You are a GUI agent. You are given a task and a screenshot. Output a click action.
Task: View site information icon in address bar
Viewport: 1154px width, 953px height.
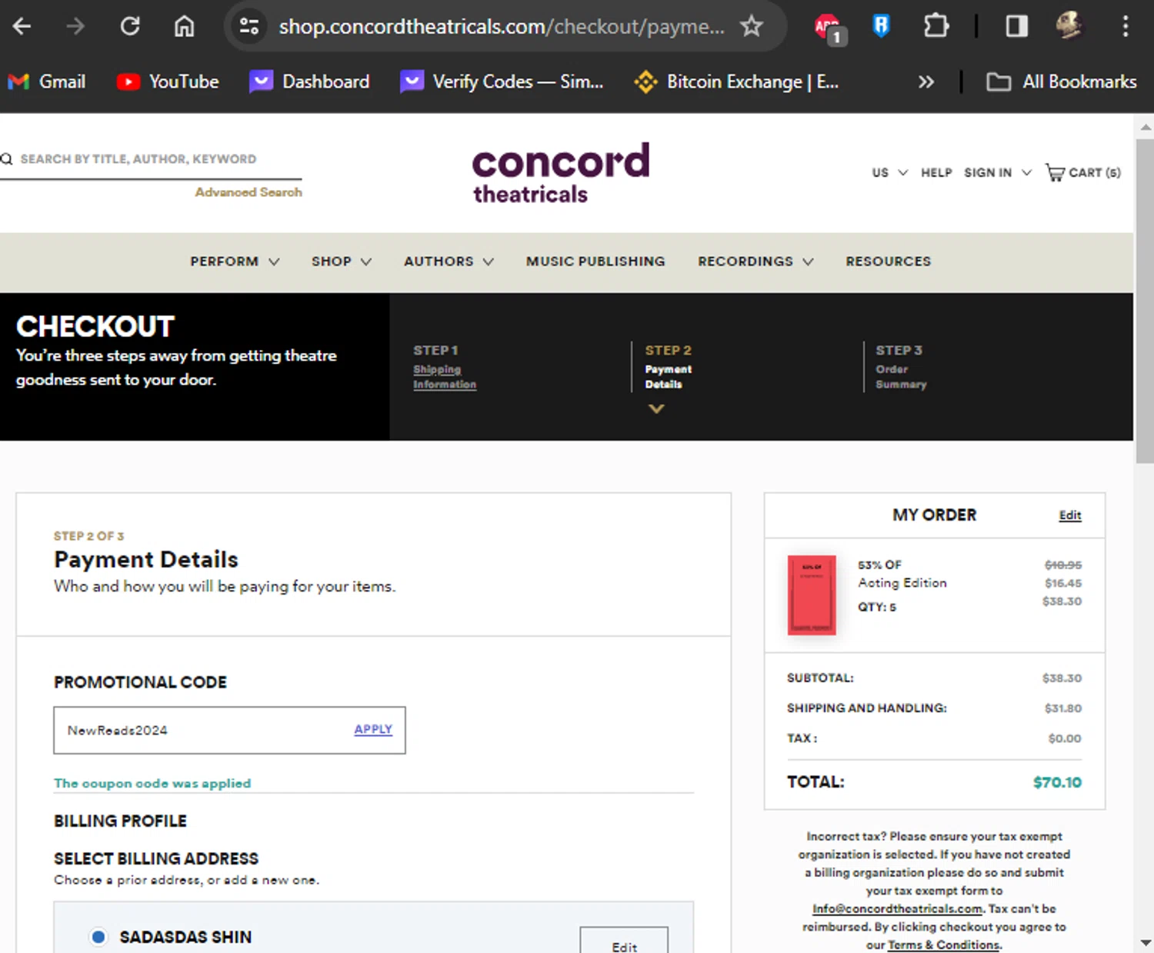[249, 27]
